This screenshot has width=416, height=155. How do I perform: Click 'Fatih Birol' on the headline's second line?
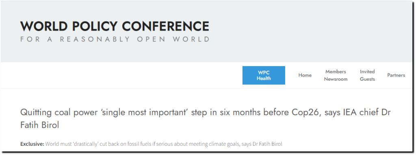pos(39,125)
